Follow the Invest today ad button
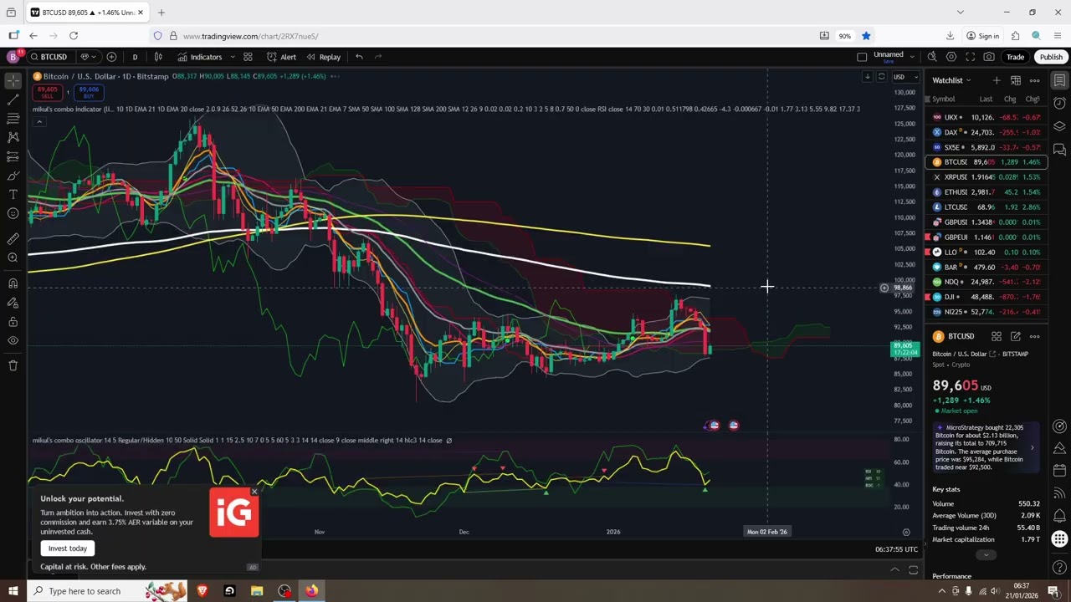This screenshot has width=1071, height=602. coord(68,548)
